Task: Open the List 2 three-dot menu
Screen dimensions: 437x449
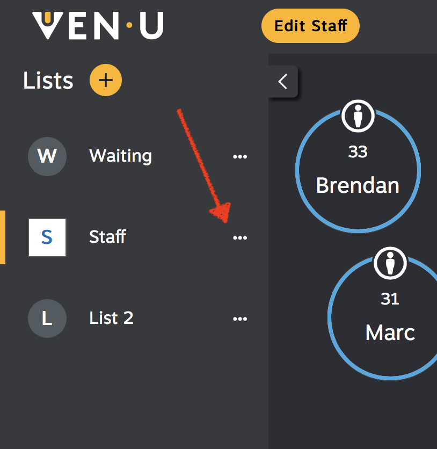Action: 240,318
